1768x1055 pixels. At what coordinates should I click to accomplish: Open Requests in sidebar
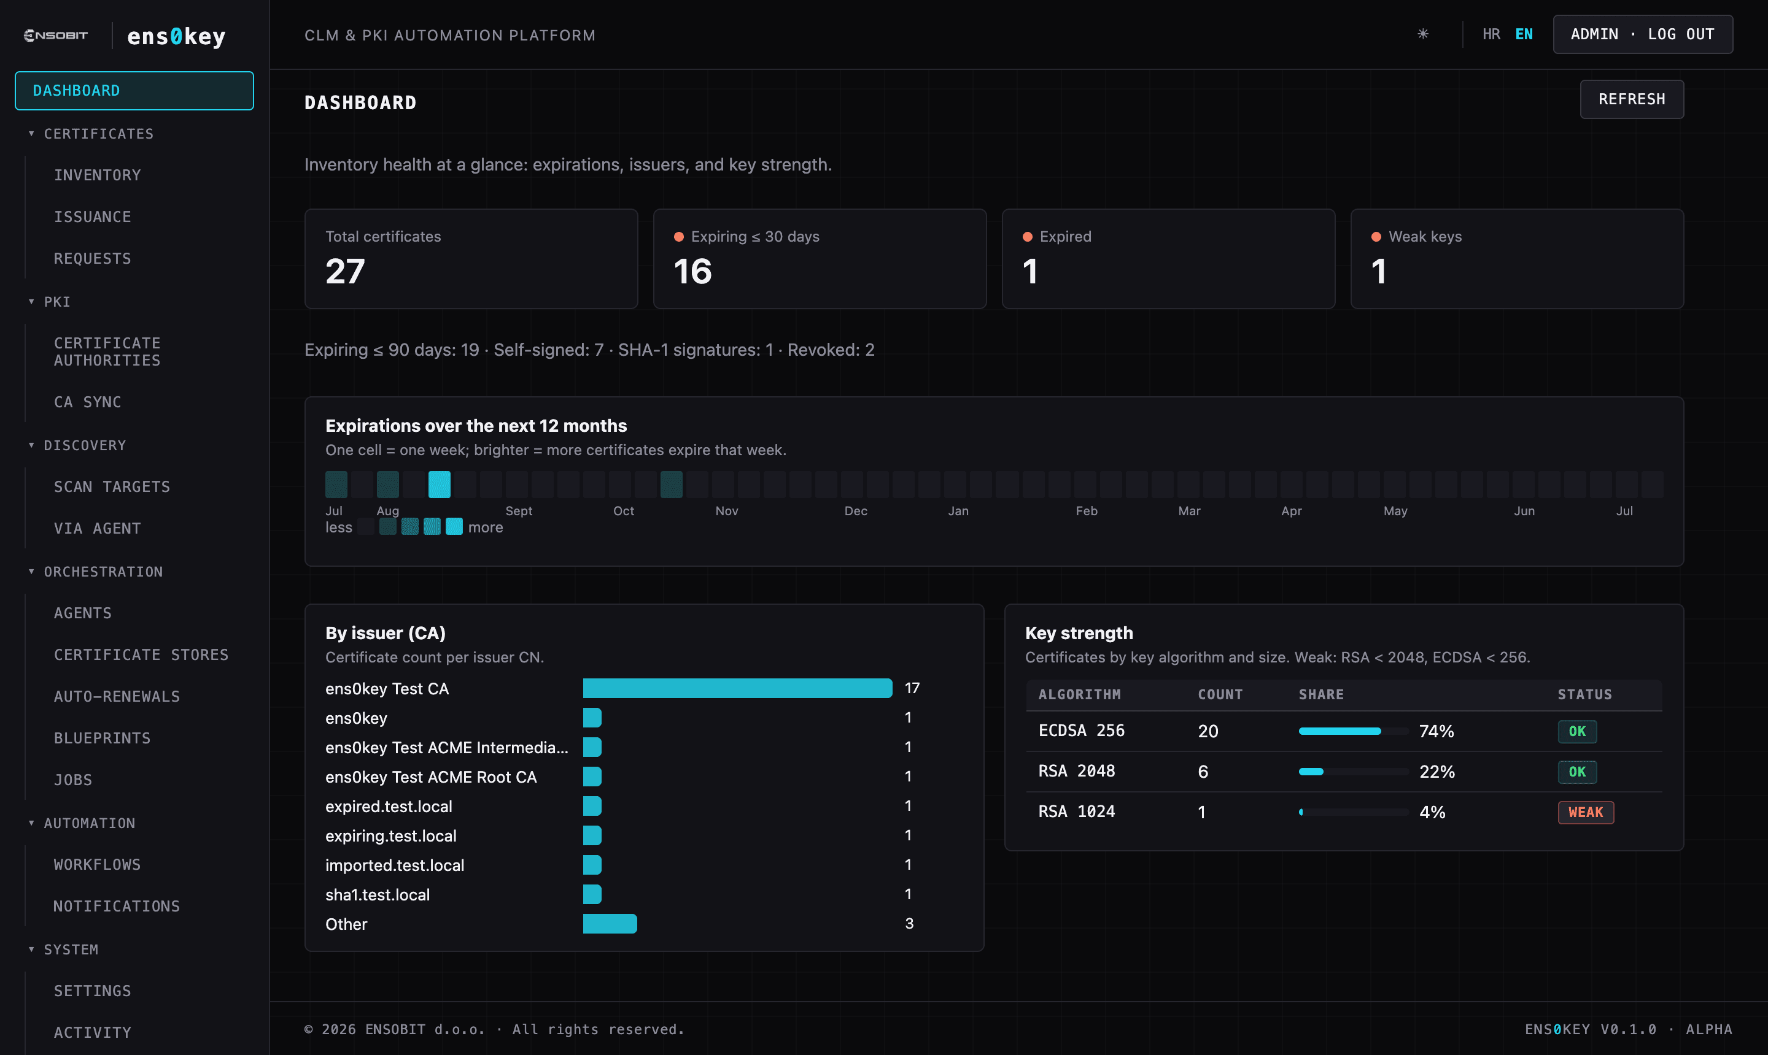coord(93,258)
